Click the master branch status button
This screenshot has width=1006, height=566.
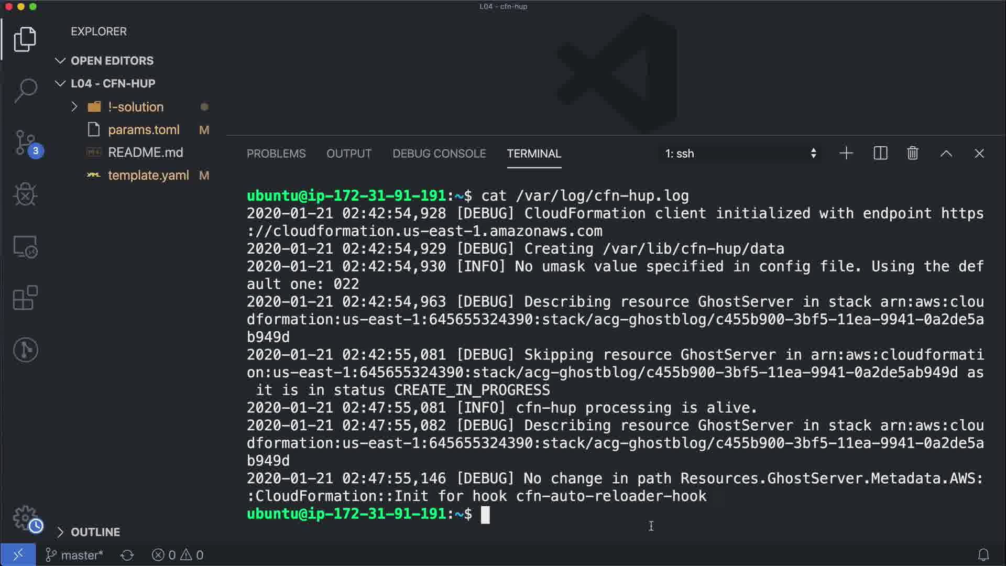74,555
